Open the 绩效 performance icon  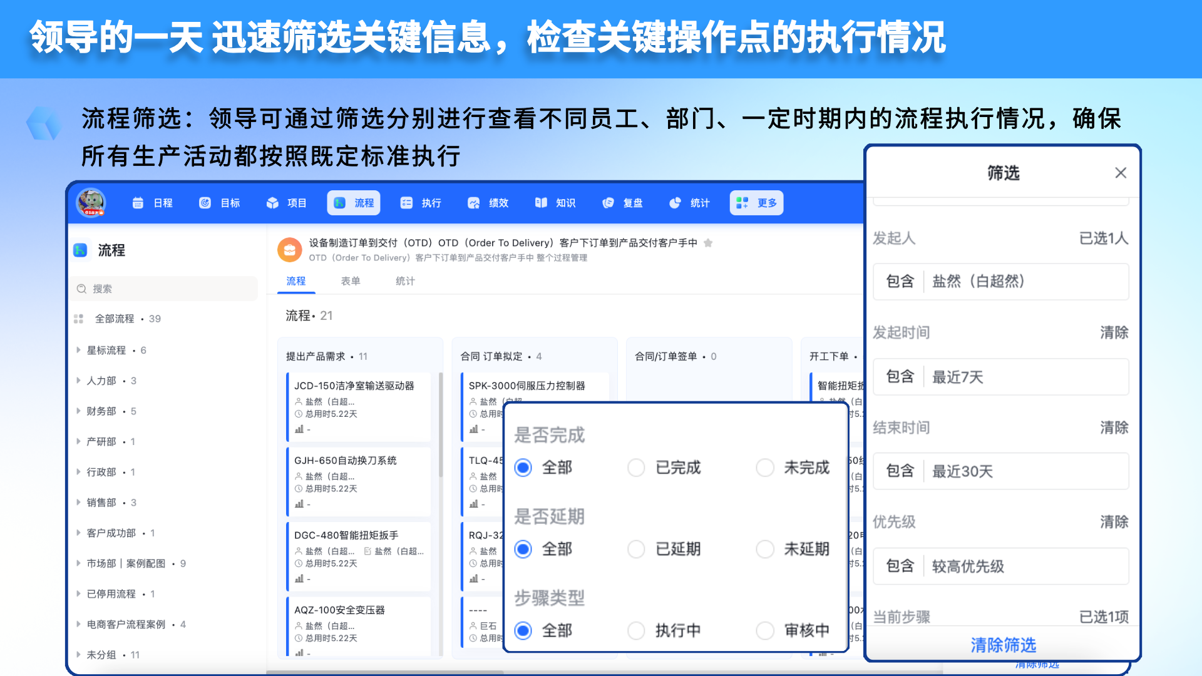point(474,203)
